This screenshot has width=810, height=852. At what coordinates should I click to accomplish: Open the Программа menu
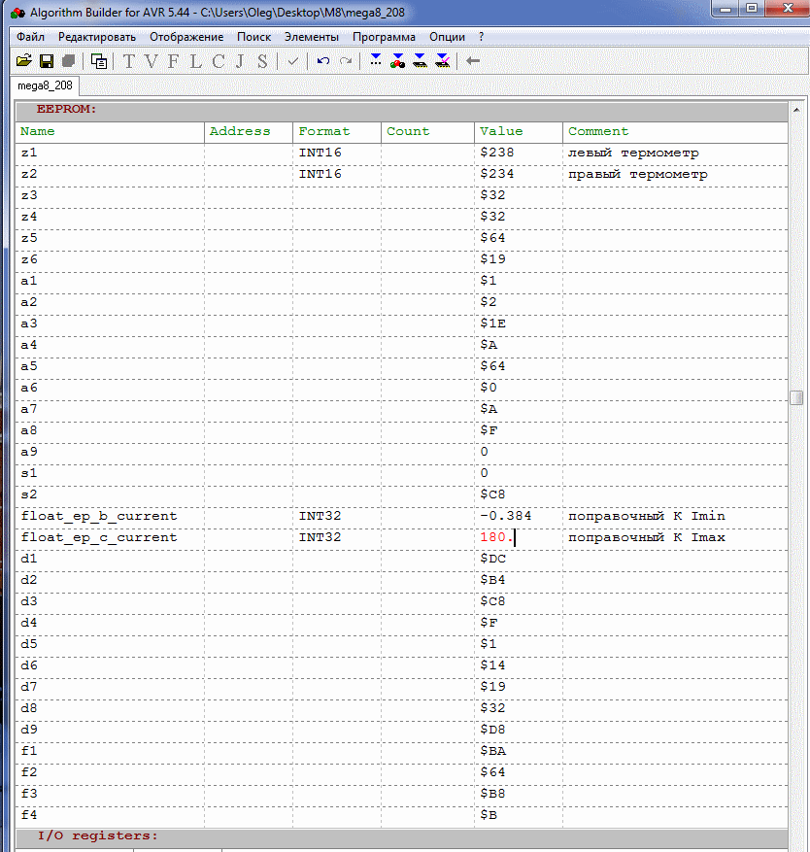click(x=384, y=37)
